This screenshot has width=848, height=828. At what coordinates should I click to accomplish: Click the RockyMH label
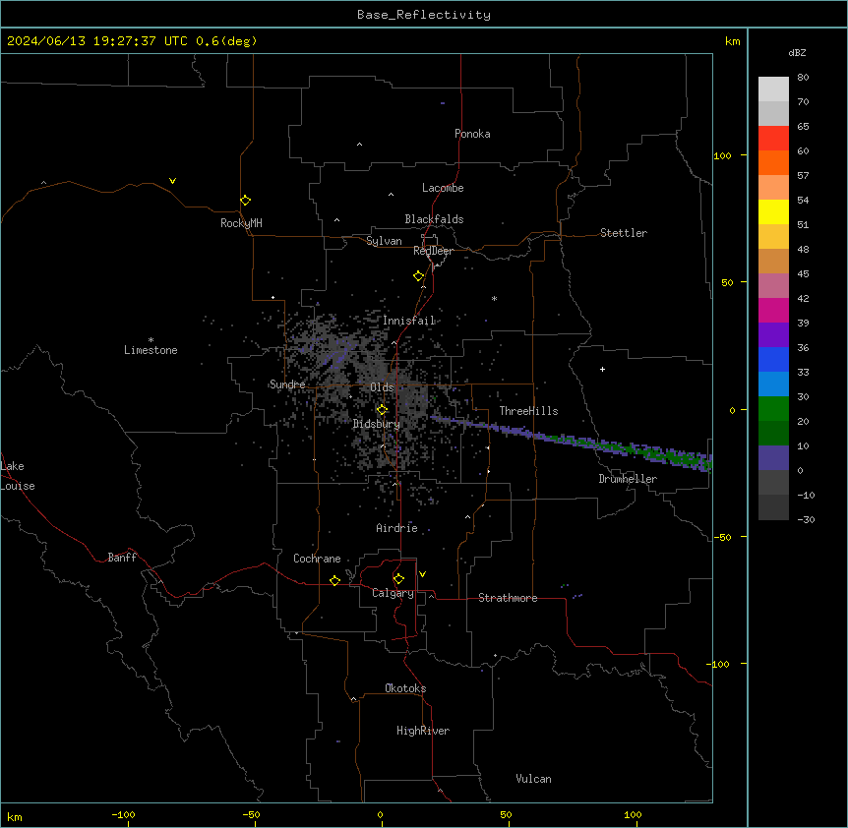click(241, 223)
